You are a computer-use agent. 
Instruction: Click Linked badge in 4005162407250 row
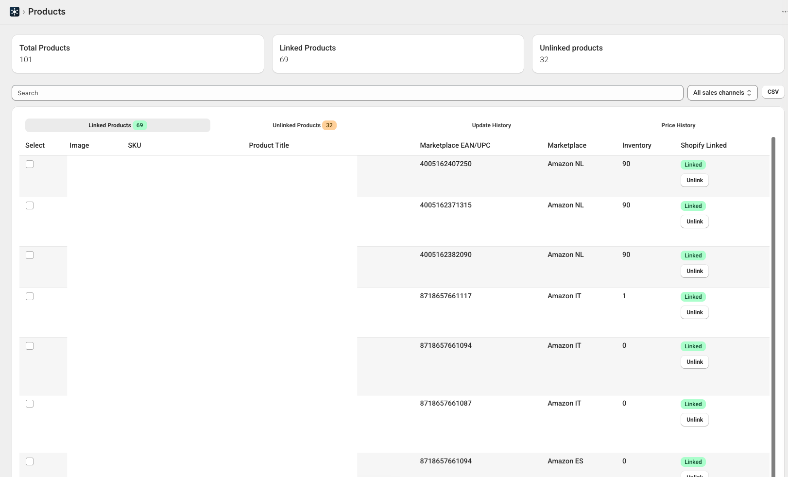tap(693, 165)
